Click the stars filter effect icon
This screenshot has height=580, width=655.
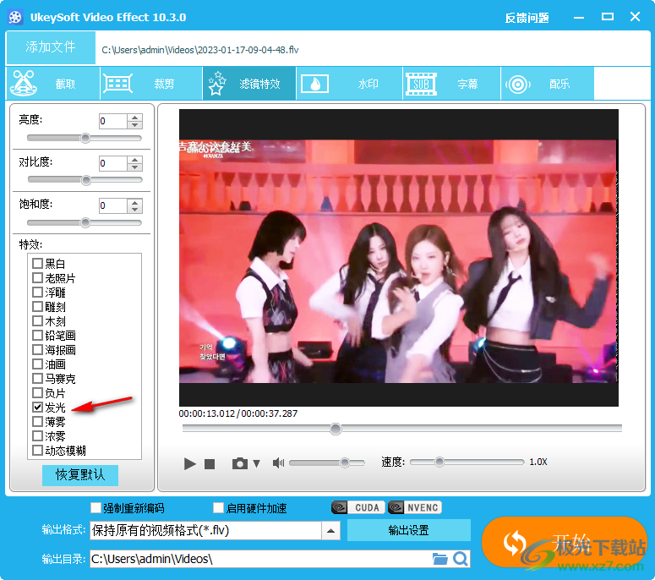(216, 83)
